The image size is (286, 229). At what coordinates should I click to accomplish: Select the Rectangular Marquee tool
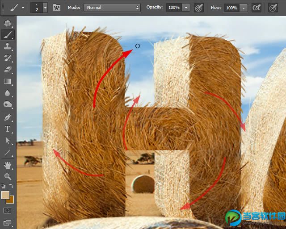pos(8,23)
